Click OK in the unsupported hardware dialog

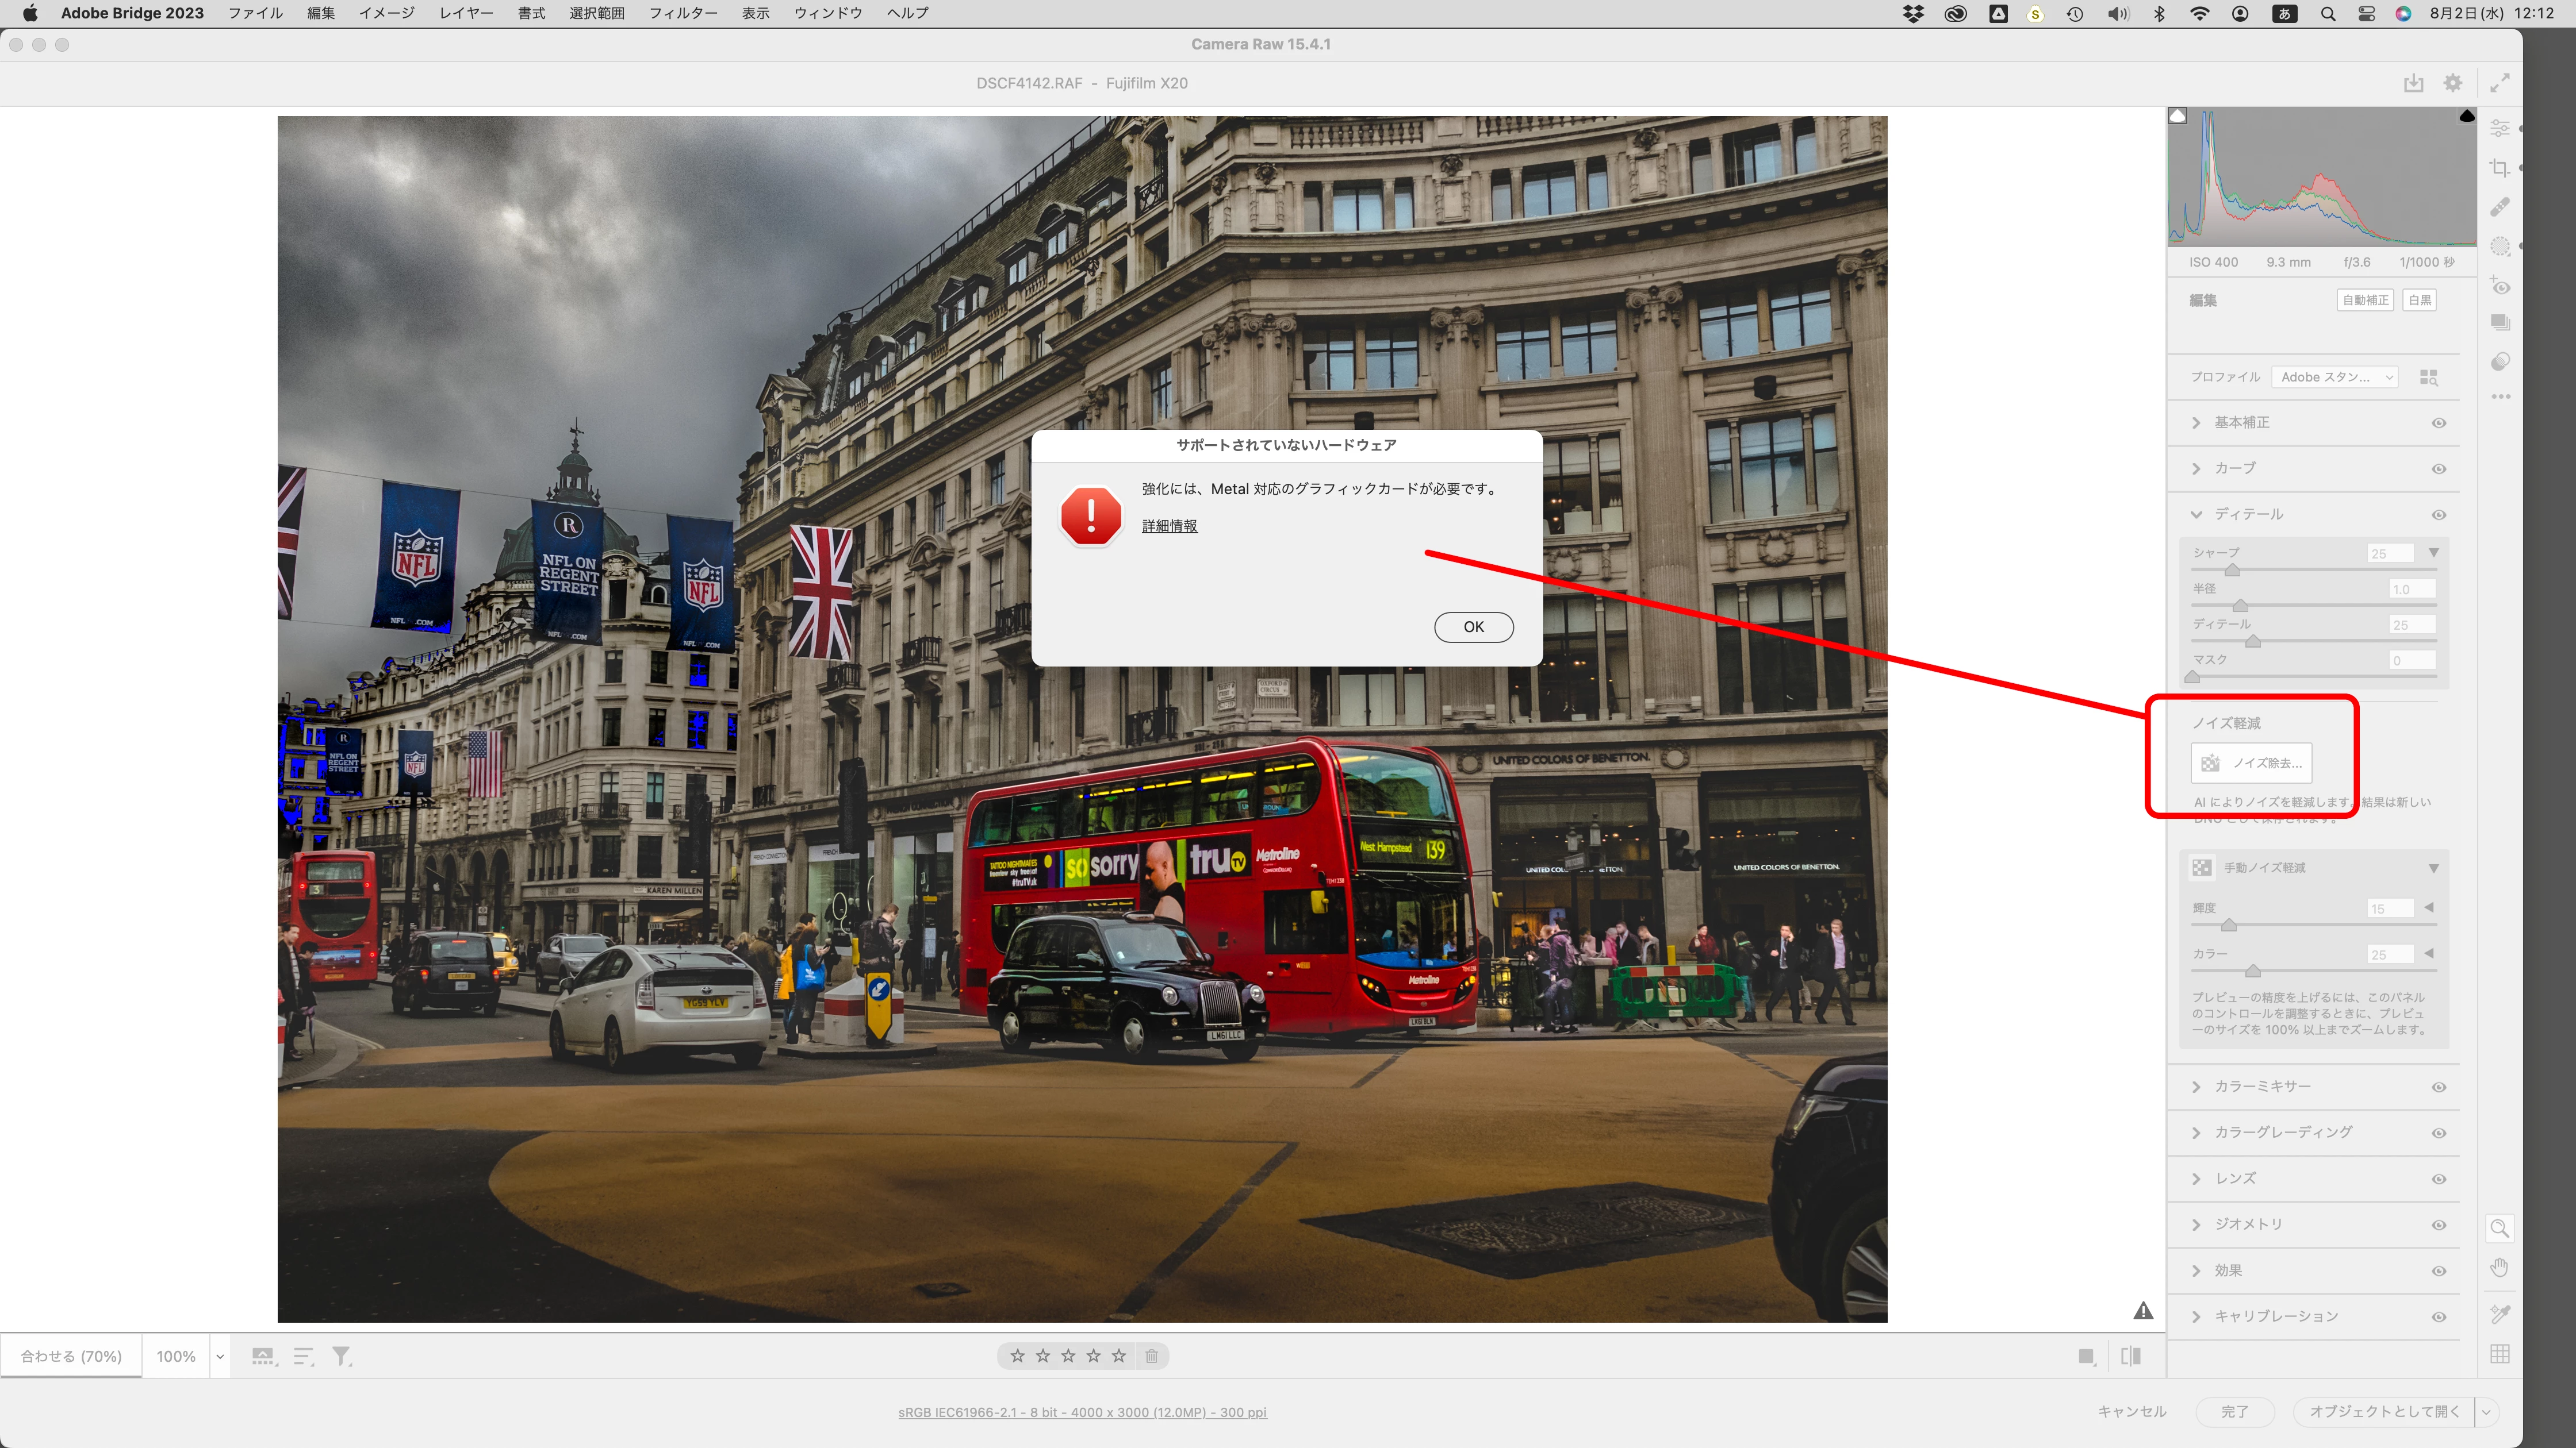coord(1473,626)
